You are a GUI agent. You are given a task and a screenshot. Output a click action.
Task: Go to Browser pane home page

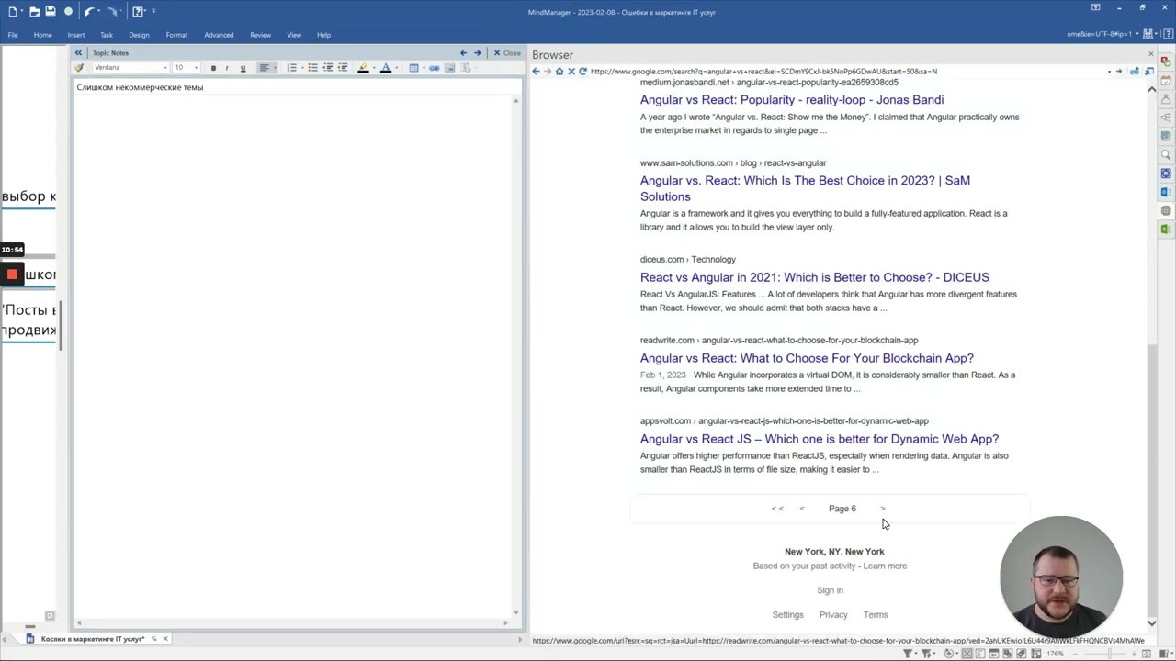(560, 72)
